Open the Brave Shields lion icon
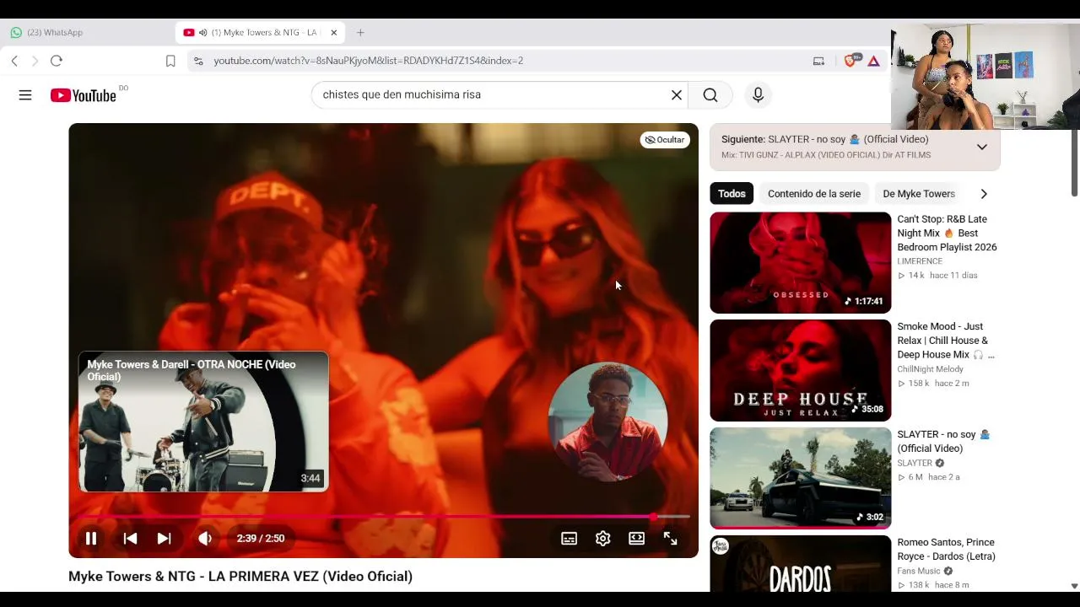 click(x=851, y=61)
